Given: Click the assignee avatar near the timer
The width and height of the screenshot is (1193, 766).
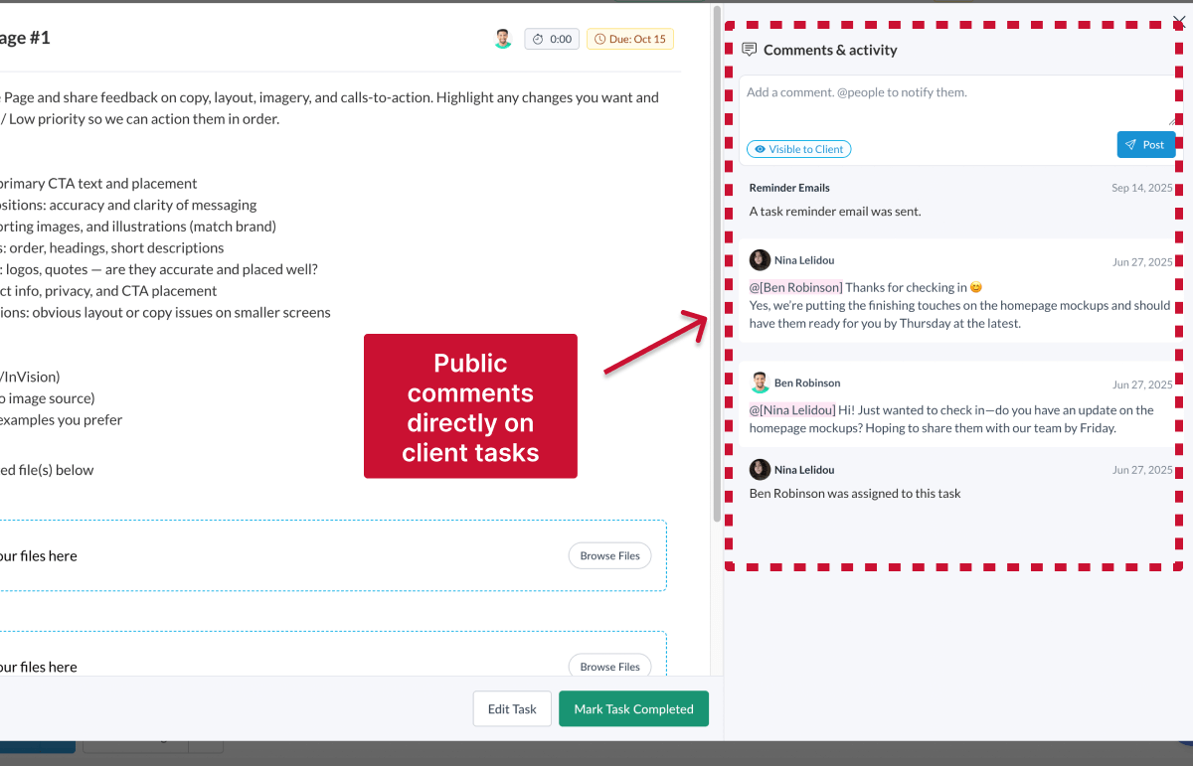Looking at the screenshot, I should click(502, 38).
